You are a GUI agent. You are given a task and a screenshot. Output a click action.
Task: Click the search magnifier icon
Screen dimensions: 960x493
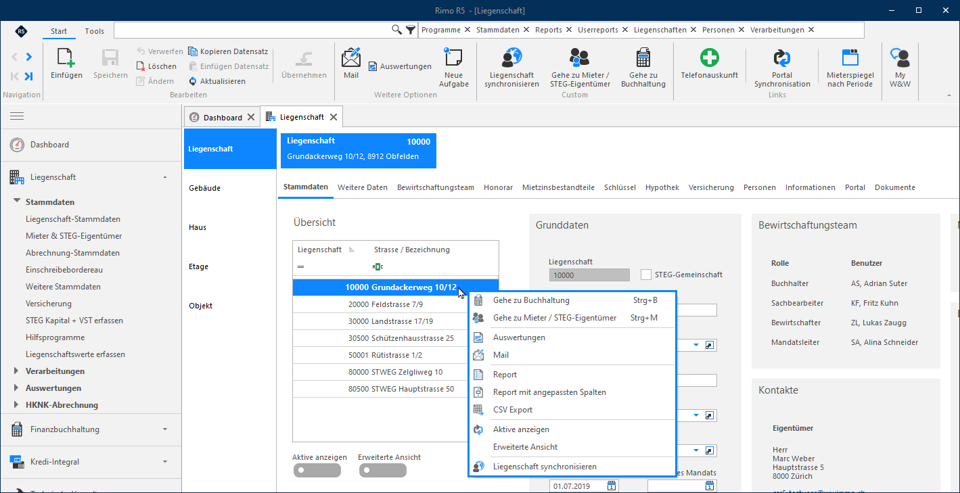[397, 30]
